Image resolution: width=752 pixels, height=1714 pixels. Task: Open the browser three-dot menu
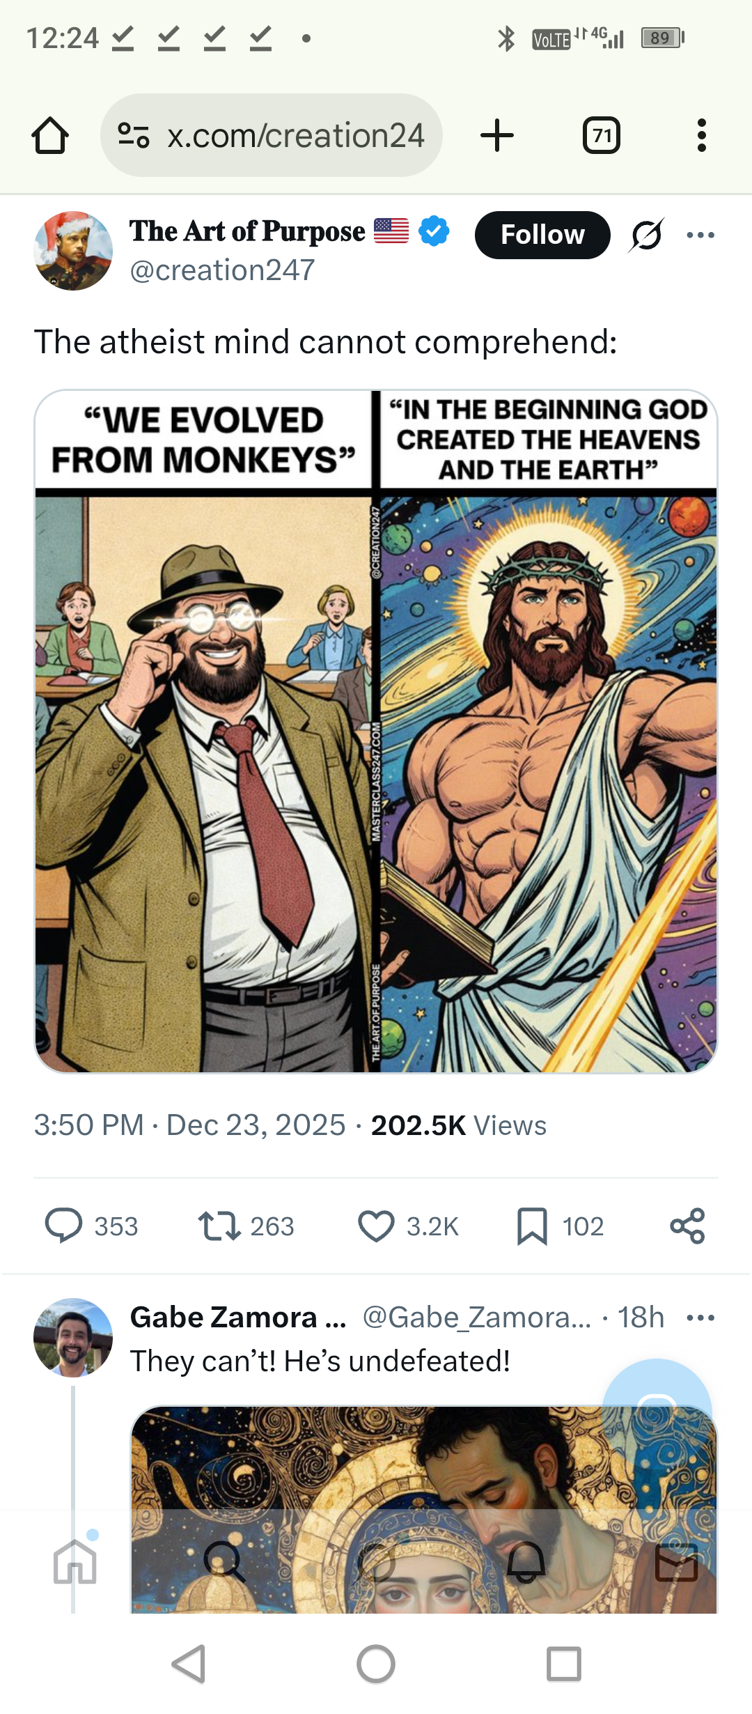tap(701, 135)
